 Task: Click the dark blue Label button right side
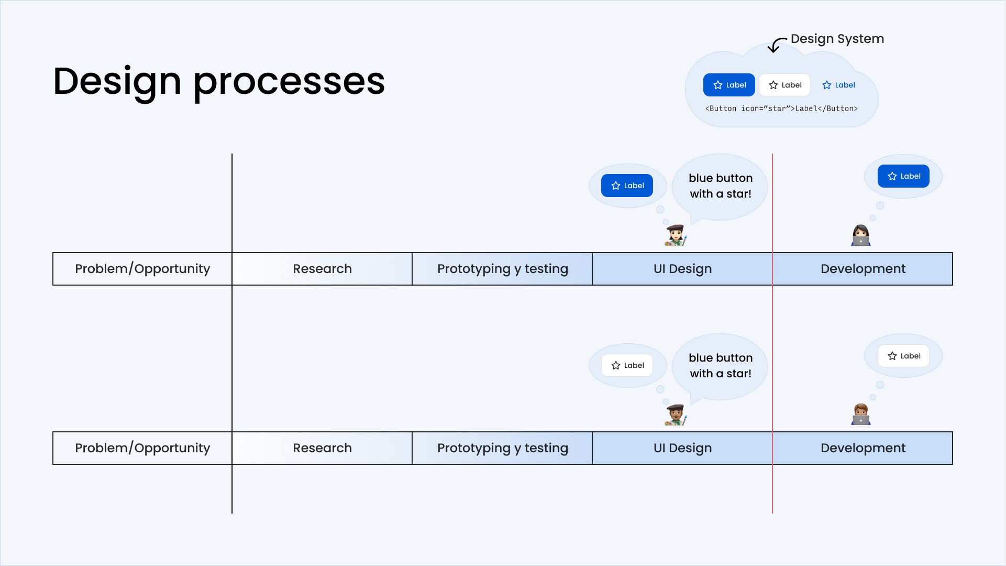904,176
